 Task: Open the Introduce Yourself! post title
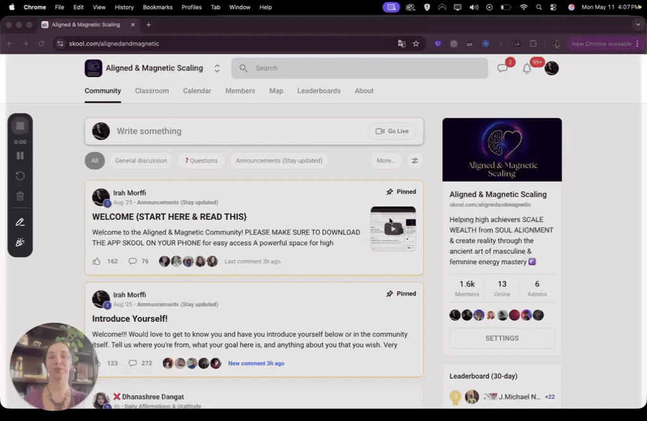point(130,319)
